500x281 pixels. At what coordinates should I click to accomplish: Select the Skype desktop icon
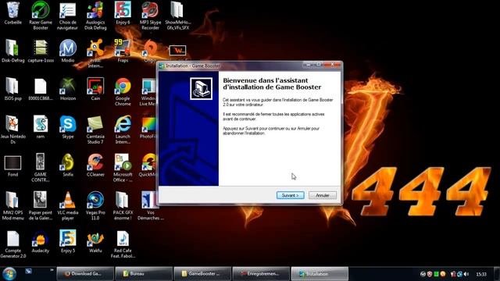click(68, 126)
